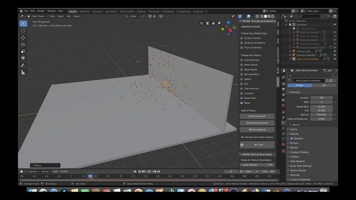This screenshot has width=356, height=200.
Task: Click the emission Number value field
Action: pos(322,98)
